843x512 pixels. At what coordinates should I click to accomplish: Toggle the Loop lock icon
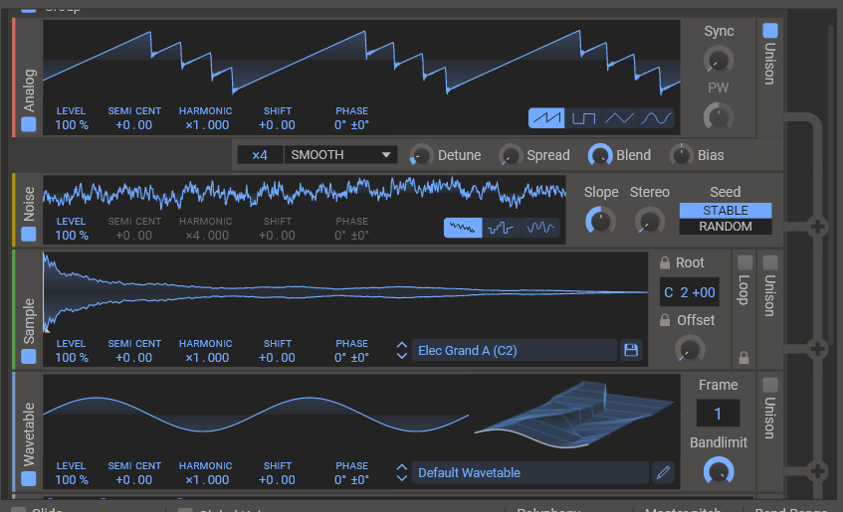click(744, 357)
